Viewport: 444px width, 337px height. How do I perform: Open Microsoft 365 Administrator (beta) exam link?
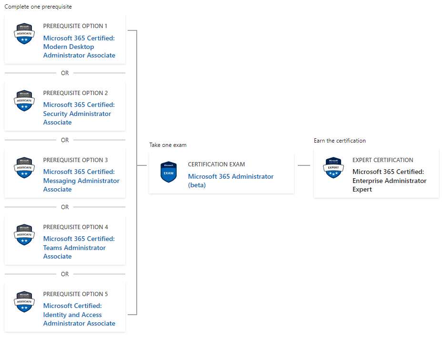(x=231, y=181)
